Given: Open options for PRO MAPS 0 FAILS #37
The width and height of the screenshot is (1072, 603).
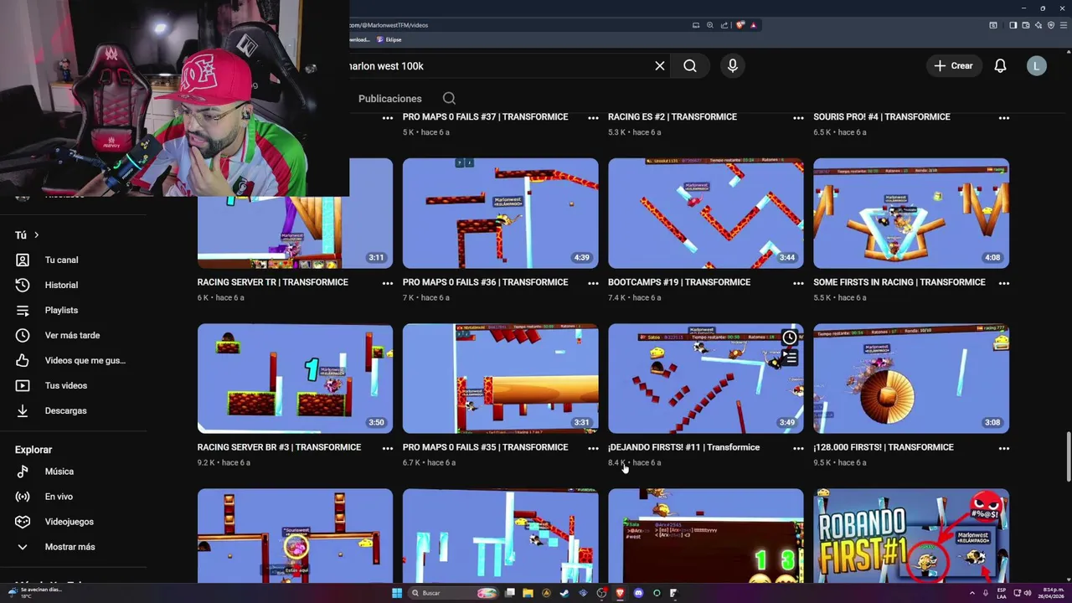Looking at the screenshot, I should [x=593, y=118].
